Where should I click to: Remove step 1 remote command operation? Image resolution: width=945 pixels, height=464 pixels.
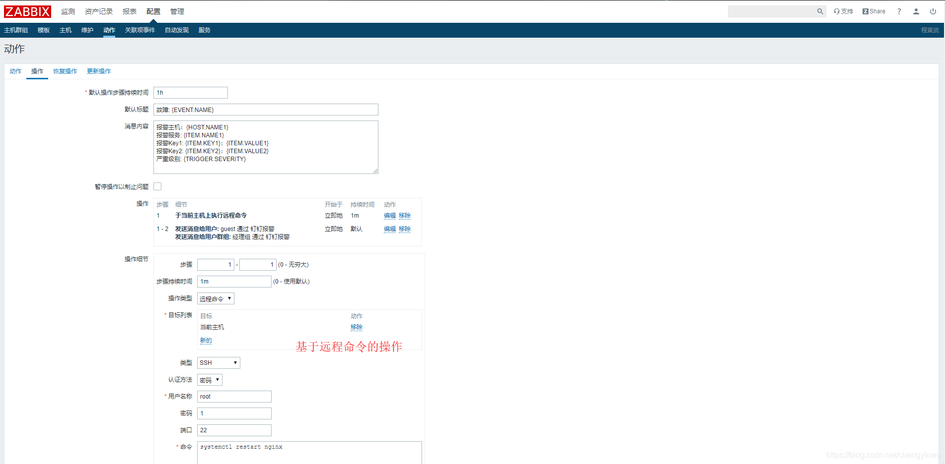(405, 216)
